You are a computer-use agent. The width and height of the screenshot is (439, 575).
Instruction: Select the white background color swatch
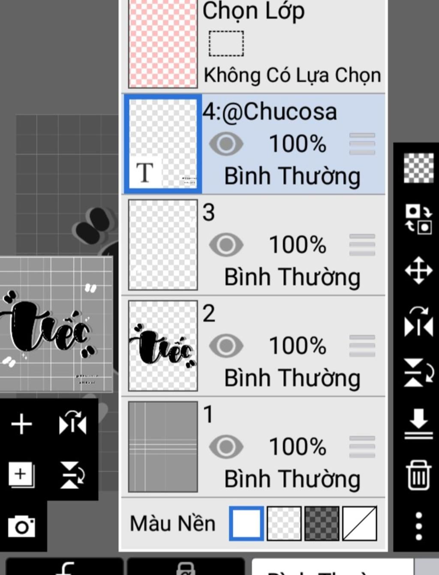pos(247,524)
